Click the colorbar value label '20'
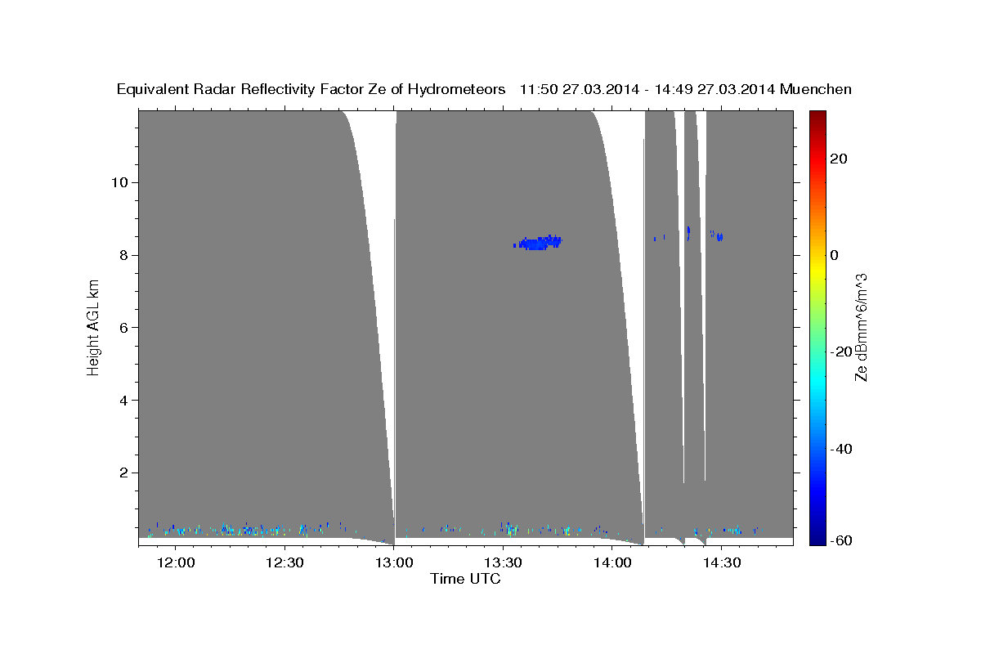 (x=838, y=159)
